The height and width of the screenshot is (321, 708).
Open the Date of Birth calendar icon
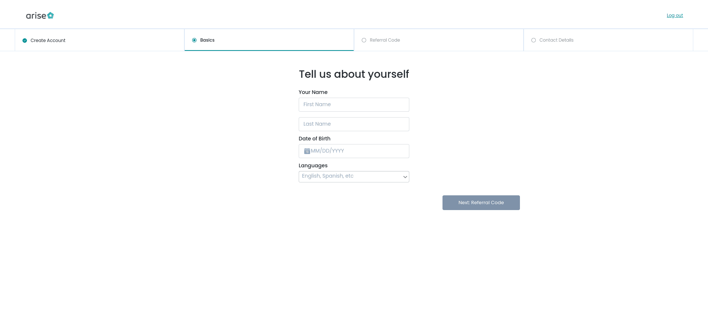coord(307,151)
